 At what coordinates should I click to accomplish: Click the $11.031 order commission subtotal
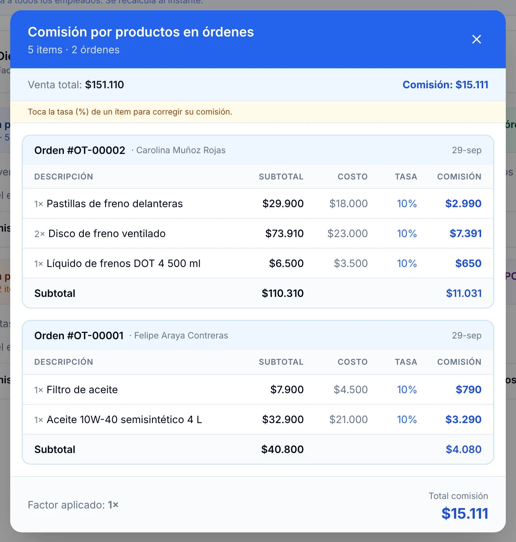464,293
